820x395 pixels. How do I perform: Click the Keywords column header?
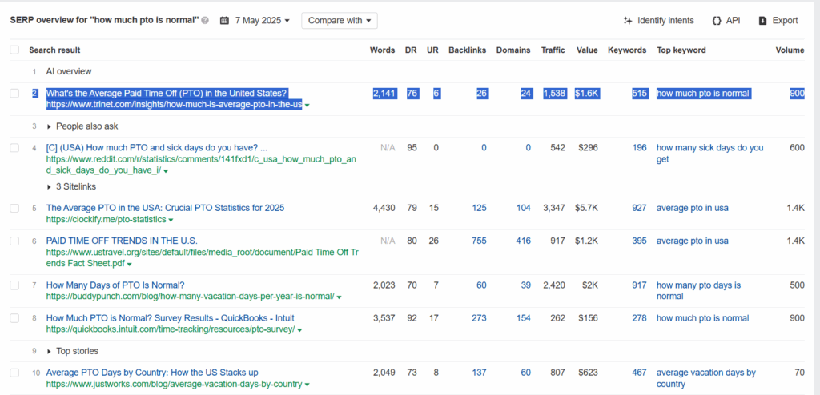(627, 50)
